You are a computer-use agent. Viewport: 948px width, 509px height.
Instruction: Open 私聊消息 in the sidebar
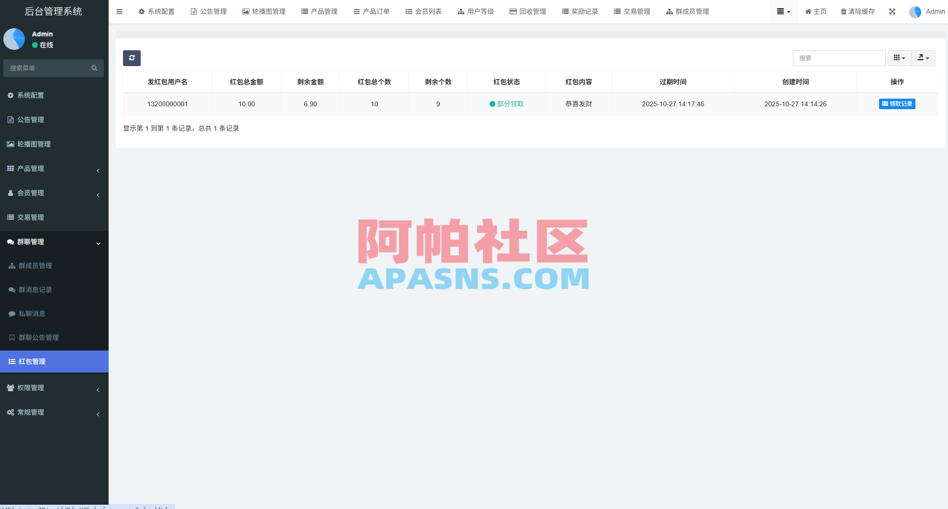[34, 313]
